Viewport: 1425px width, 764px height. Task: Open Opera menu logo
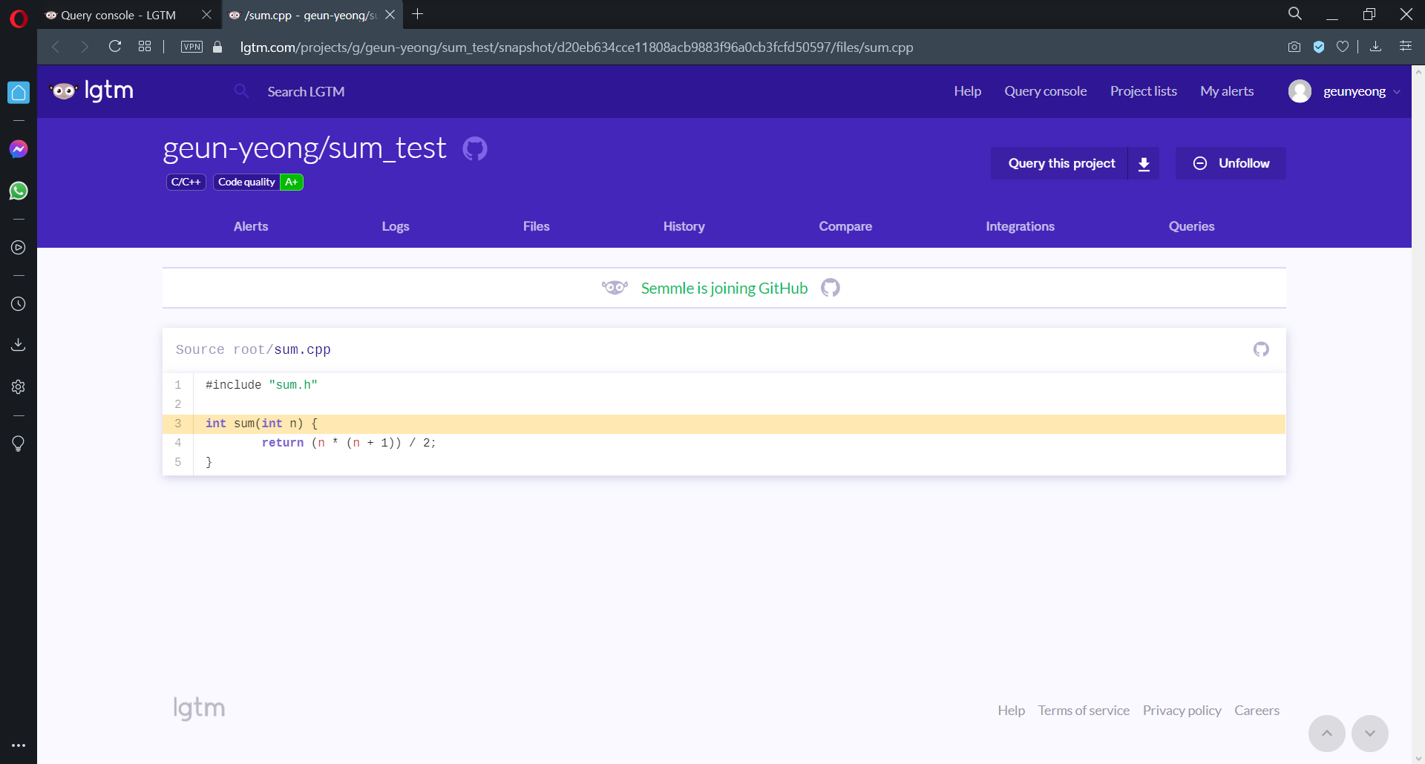coord(19,18)
